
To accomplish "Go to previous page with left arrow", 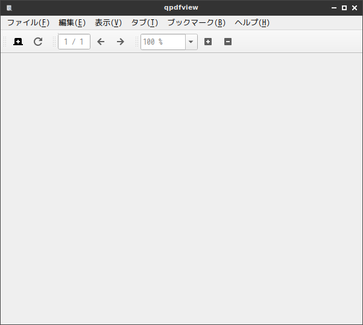I will tap(101, 42).
